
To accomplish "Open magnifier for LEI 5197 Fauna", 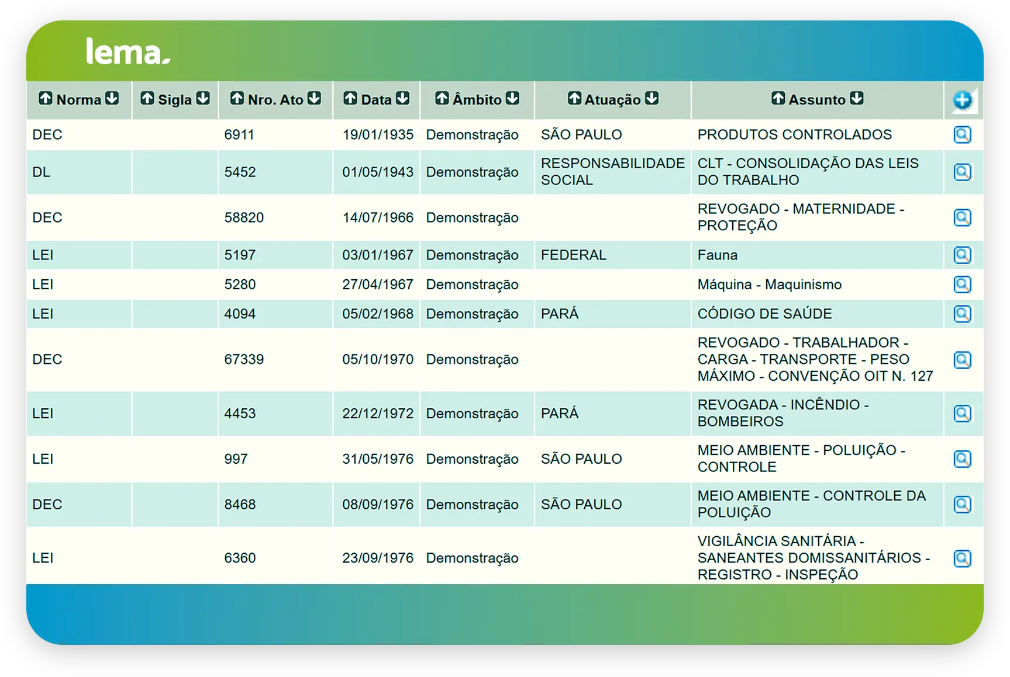I will (x=962, y=255).
